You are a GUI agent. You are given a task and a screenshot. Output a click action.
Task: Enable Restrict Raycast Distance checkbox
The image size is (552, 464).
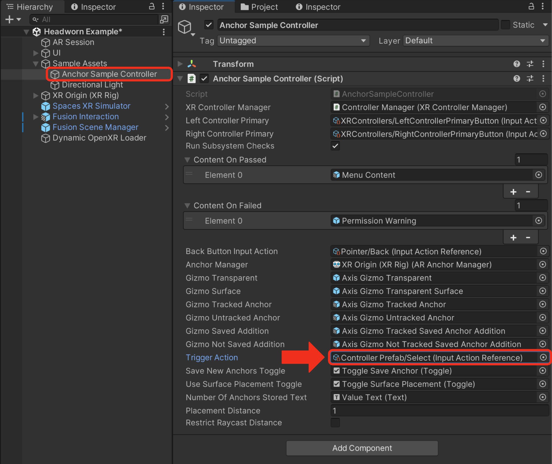[335, 423]
